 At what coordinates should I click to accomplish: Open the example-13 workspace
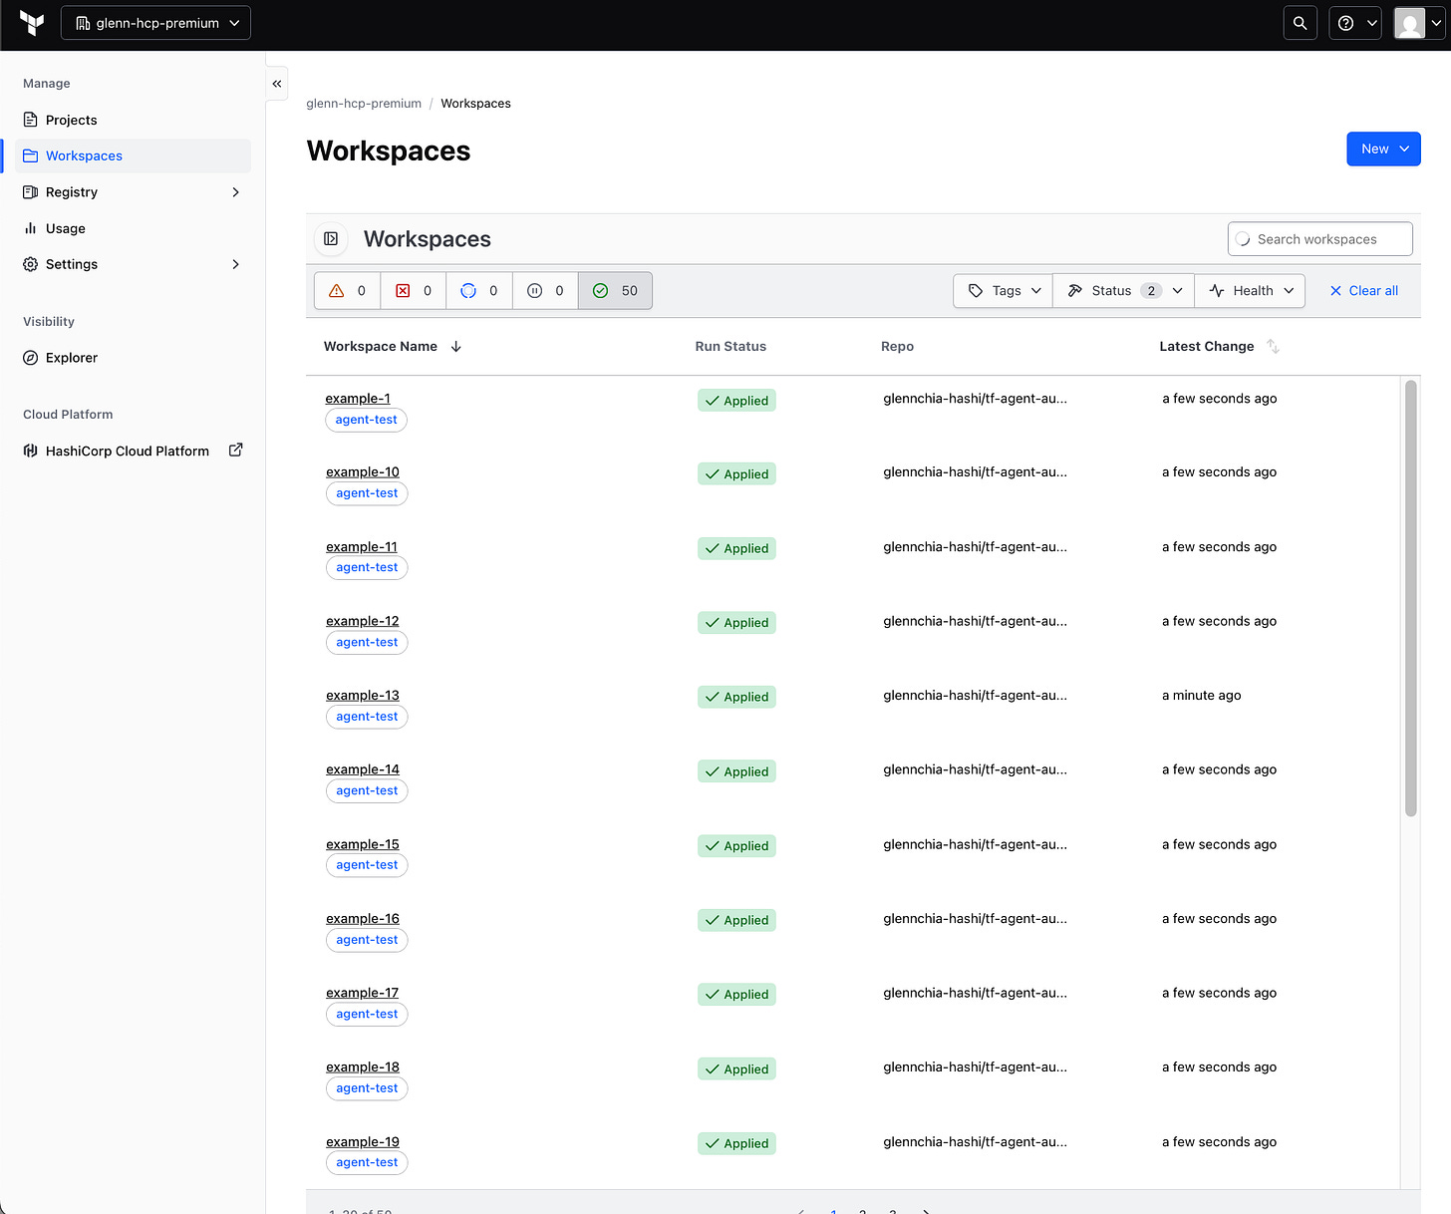[x=362, y=695]
